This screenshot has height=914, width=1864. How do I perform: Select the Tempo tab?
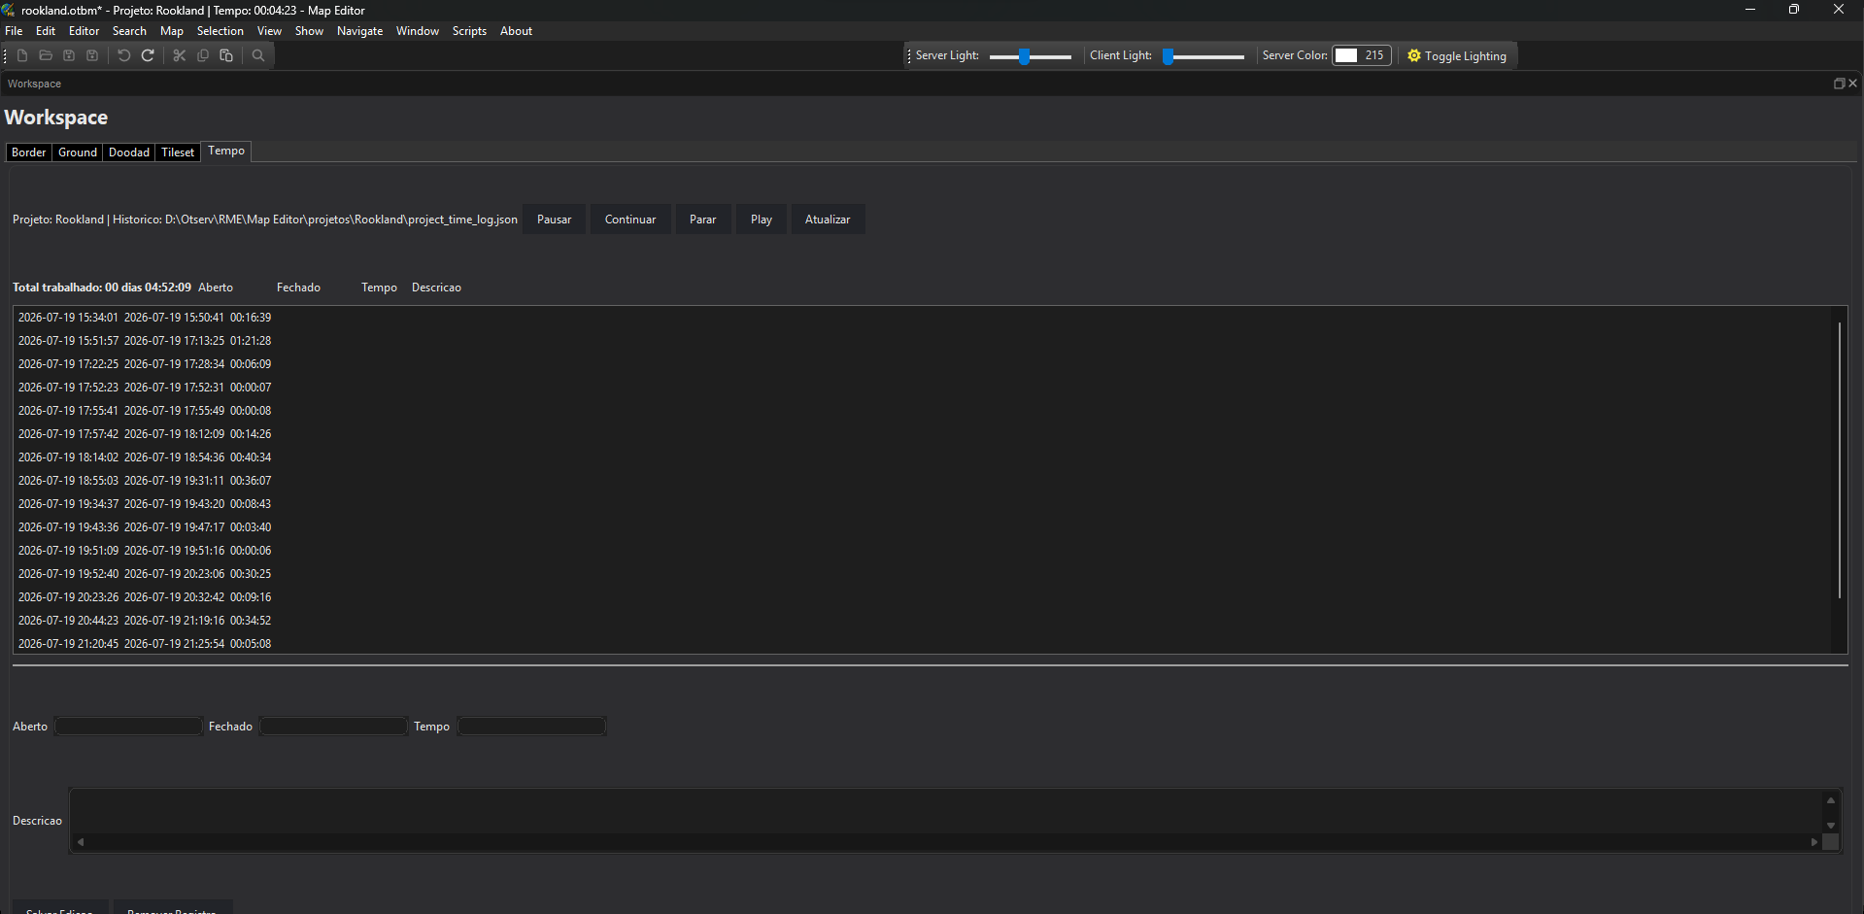point(226,151)
